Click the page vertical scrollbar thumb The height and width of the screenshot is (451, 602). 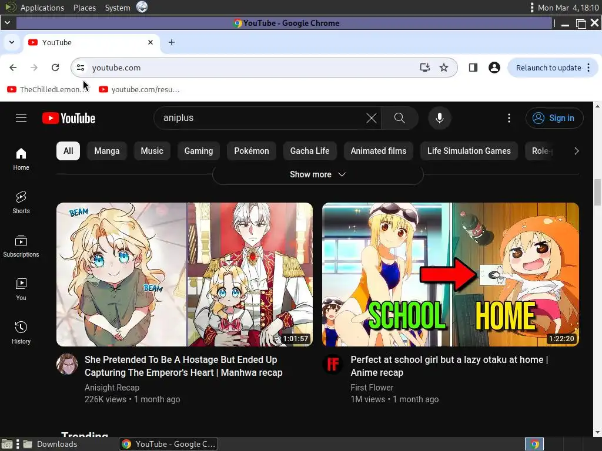(597, 192)
